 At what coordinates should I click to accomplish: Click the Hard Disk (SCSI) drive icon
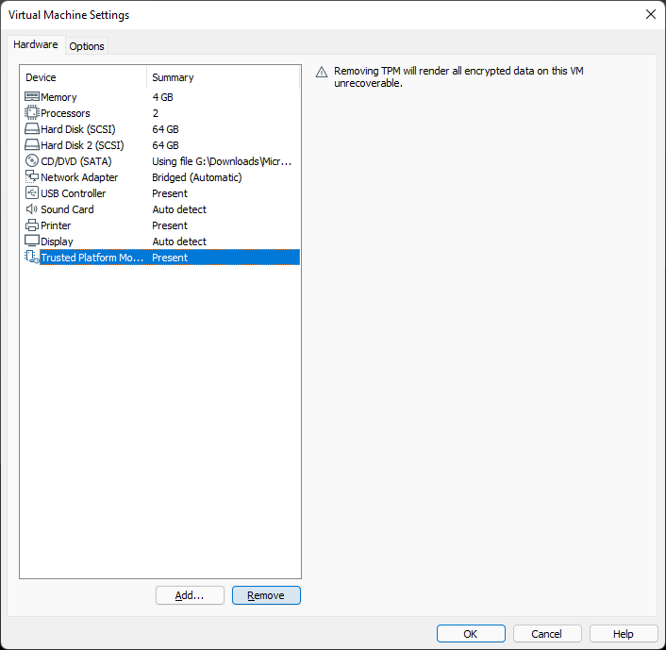pyautogui.click(x=32, y=129)
